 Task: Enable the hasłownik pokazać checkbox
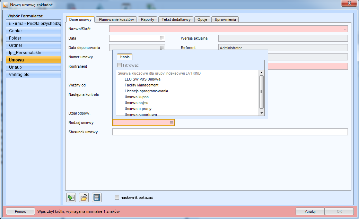click(117, 197)
